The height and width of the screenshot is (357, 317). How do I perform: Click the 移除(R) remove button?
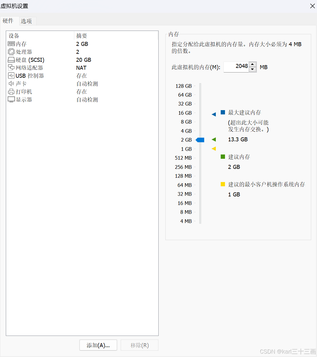coord(139,345)
